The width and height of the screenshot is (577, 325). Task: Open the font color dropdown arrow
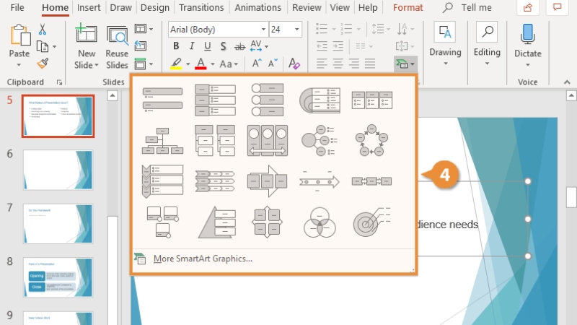(x=213, y=64)
